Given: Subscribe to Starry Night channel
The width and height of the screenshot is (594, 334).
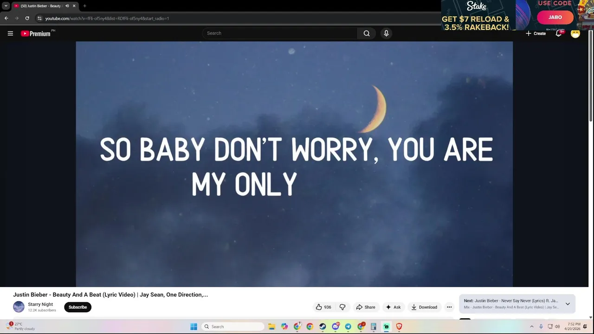Looking at the screenshot, I should pyautogui.click(x=77, y=307).
